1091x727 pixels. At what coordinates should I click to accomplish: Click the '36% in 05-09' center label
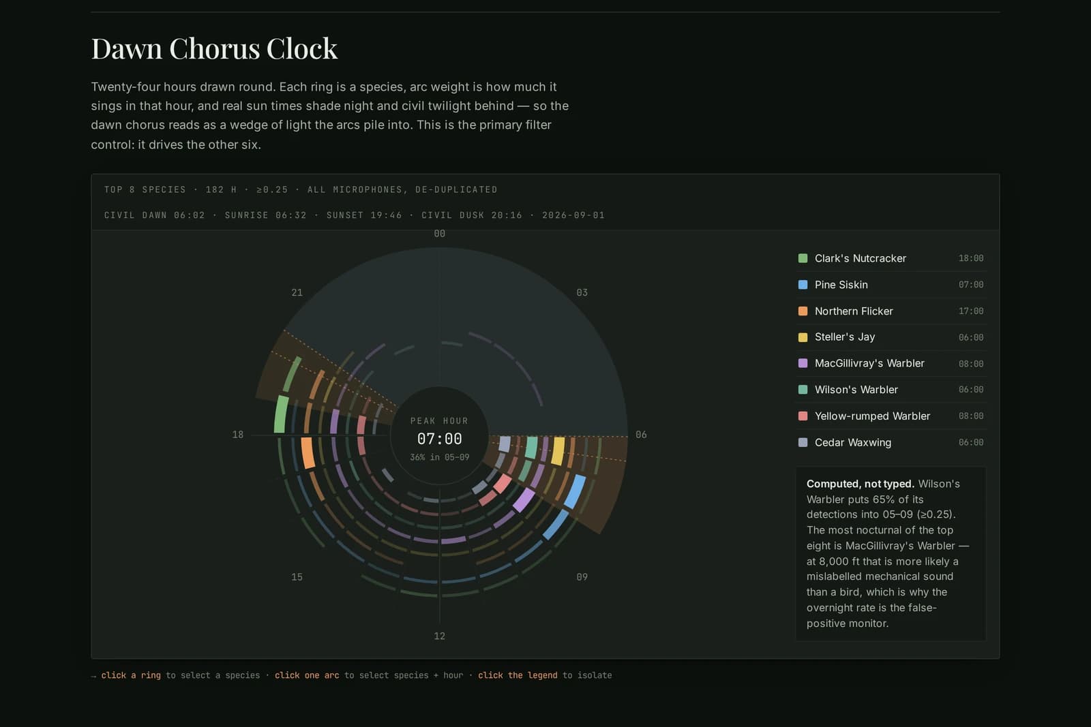[x=440, y=457]
